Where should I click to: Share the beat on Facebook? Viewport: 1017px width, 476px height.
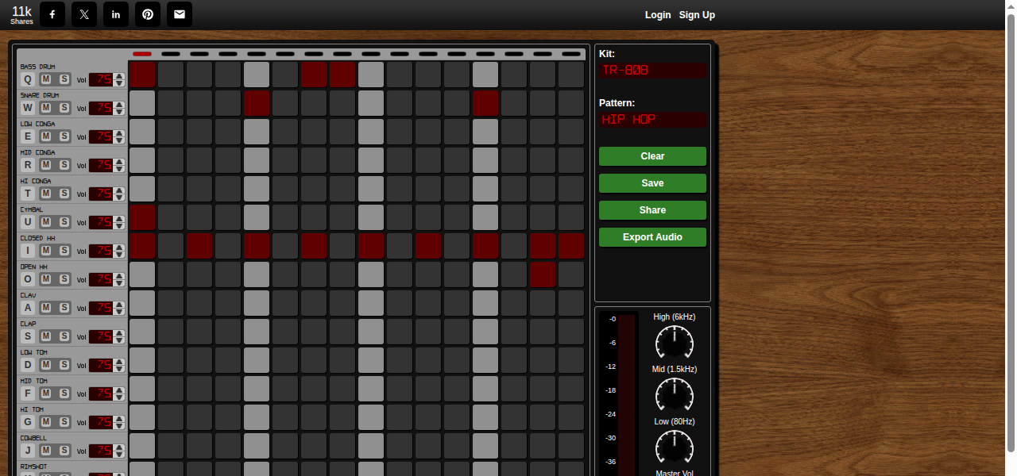click(52, 14)
